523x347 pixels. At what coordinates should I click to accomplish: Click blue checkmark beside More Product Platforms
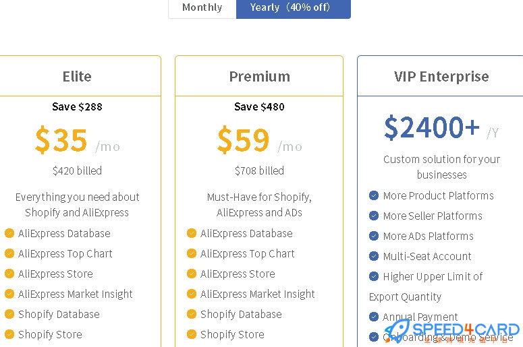pos(374,195)
